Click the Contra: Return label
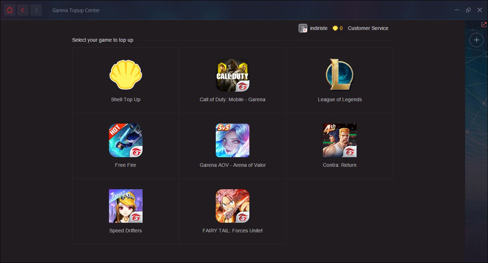Screen dimensions: 488x263 point(340,165)
